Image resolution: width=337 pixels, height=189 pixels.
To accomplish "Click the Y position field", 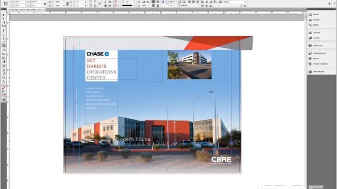I will point(19,5).
